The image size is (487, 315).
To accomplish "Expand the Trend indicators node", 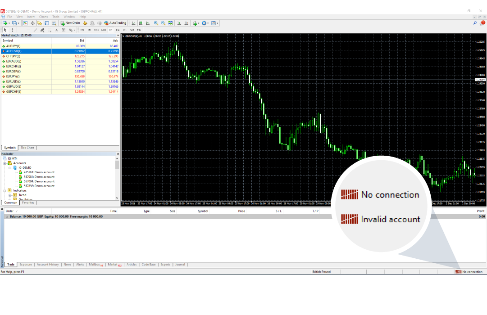I will 10,195.
